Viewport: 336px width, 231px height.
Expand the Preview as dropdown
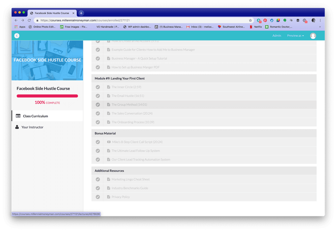295,36
